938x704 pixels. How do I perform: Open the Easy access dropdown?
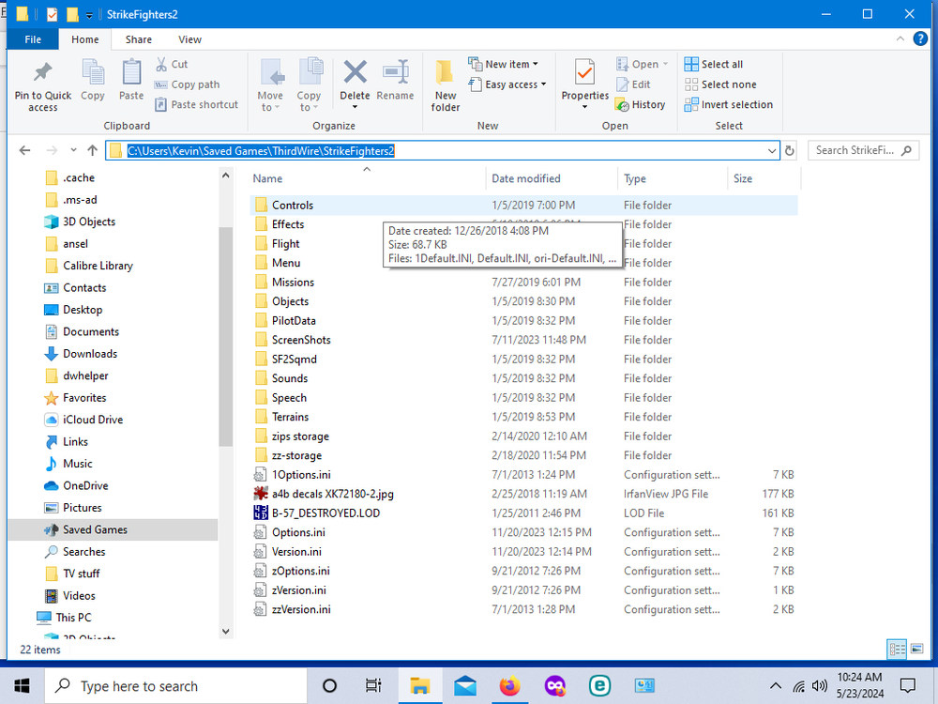(x=507, y=84)
